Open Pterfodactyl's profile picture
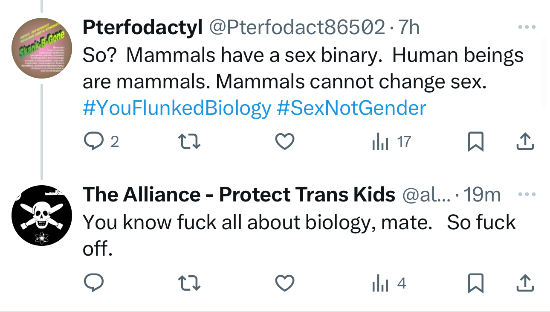The height and width of the screenshot is (312, 550). [x=41, y=48]
